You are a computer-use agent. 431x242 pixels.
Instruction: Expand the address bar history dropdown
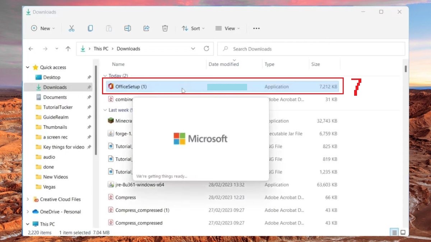coord(193,49)
